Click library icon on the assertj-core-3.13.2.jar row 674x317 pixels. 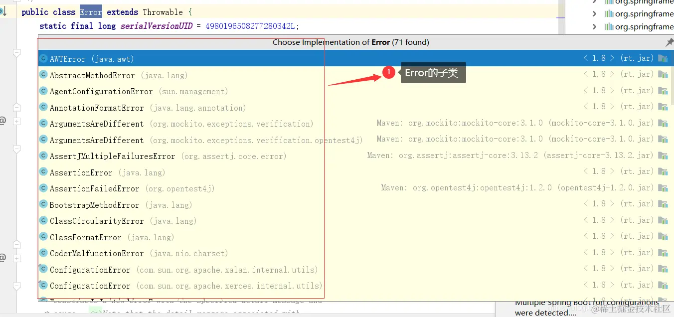(x=663, y=156)
